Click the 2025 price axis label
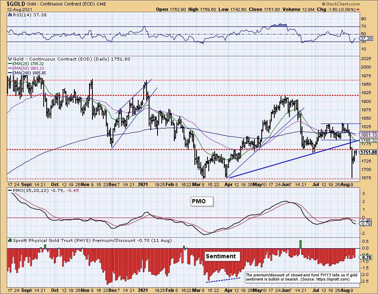Screen dimensions: 378x294 pyautogui.click(x=366, y=58)
